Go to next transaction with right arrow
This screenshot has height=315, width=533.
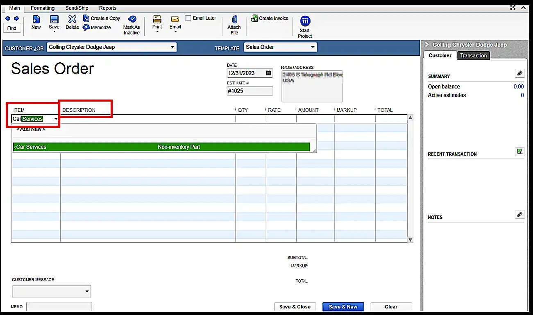click(x=17, y=18)
